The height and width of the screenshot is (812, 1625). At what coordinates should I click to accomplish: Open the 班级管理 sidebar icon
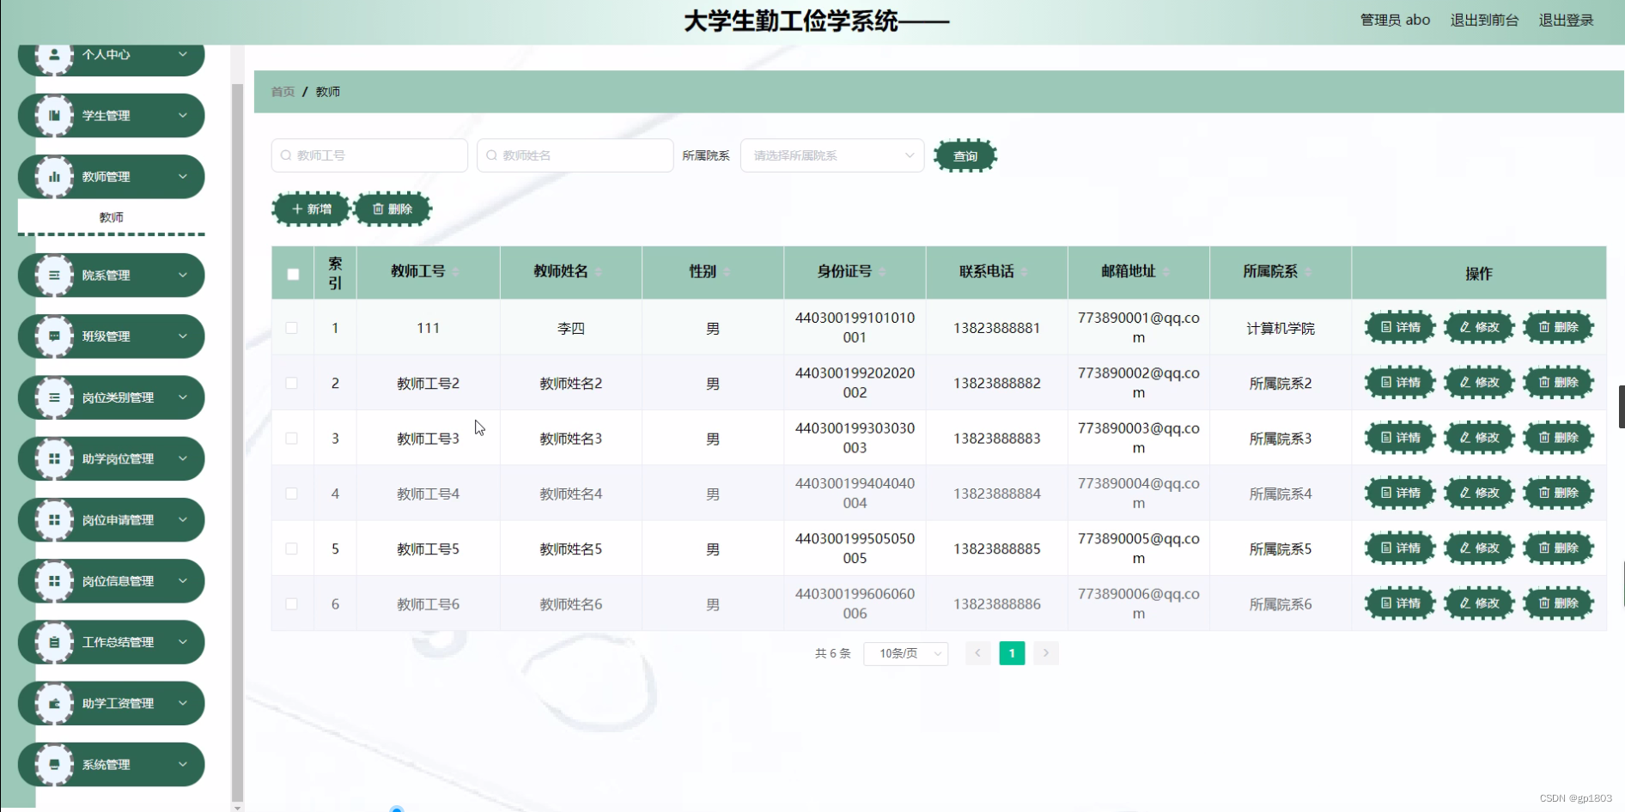tap(55, 336)
